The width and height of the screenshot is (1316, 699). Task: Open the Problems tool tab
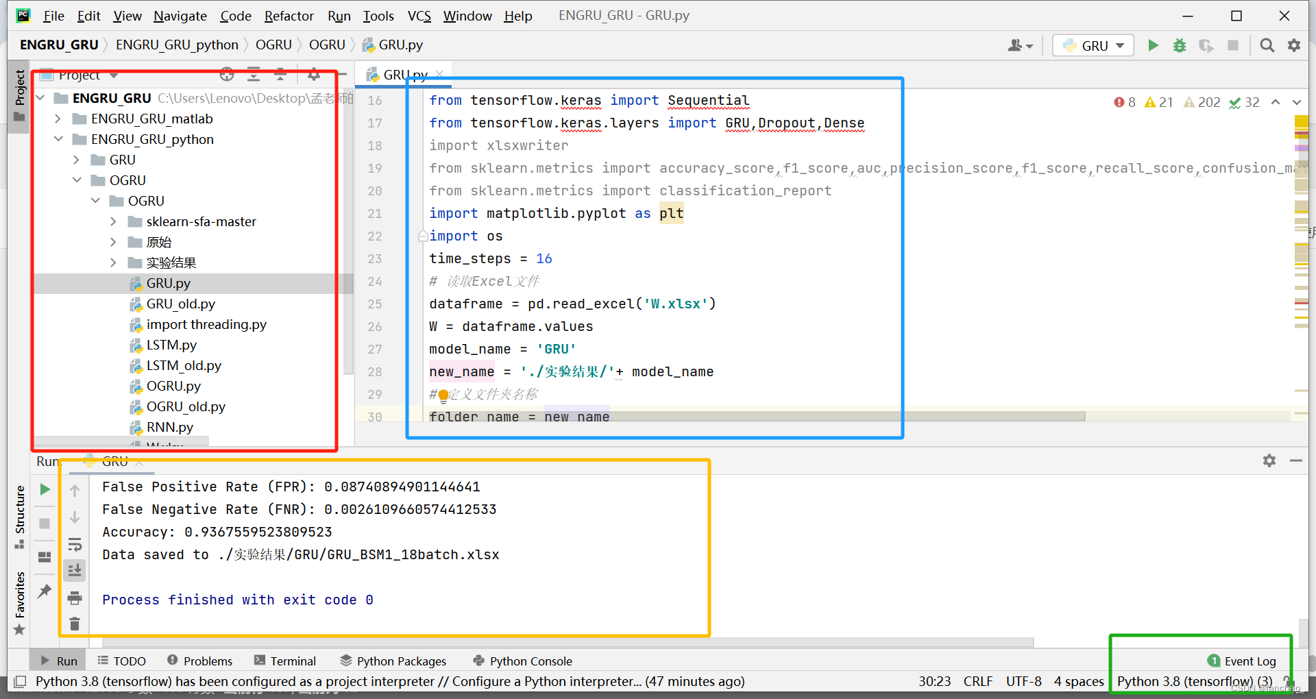(199, 661)
